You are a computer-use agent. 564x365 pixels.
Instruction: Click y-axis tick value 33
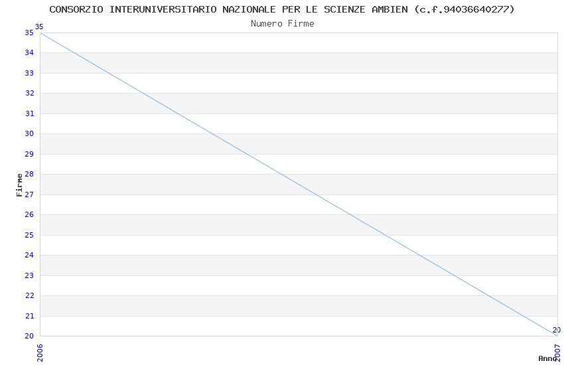coord(29,73)
